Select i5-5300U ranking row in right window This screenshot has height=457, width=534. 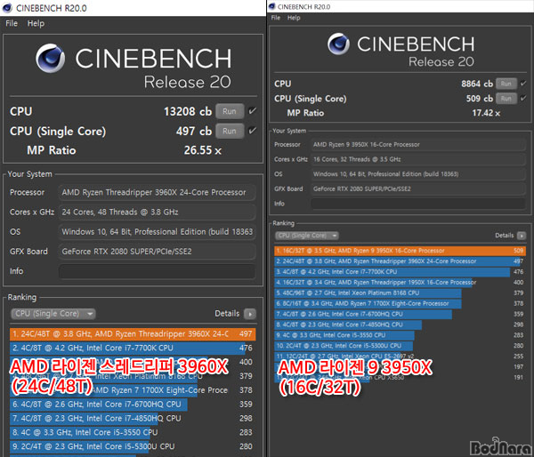pos(400,346)
